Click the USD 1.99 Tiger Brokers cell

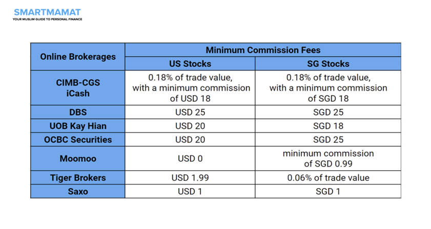pos(190,178)
